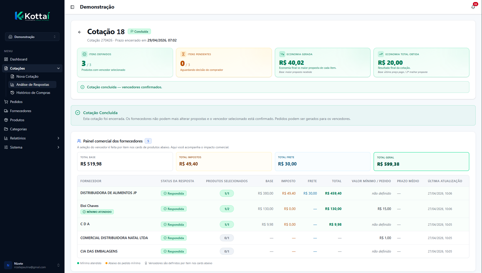
Task: Open Histórico de Compras
Action: coord(32,93)
